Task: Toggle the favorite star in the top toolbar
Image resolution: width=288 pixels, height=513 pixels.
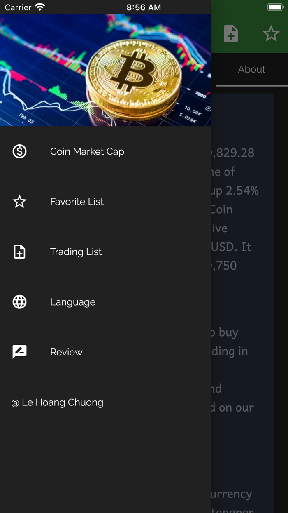Action: click(x=271, y=33)
